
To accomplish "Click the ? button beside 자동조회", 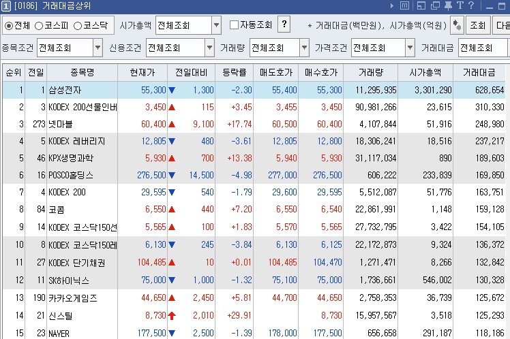I will [284, 25].
